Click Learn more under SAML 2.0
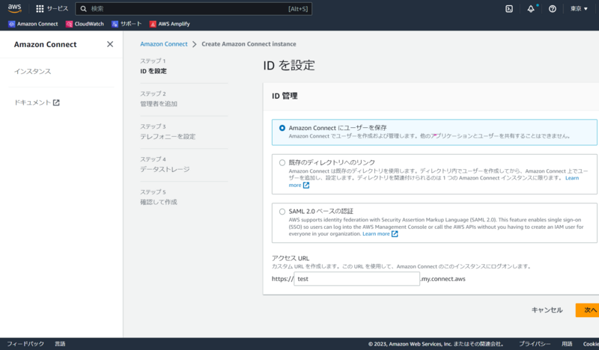Image resolution: width=599 pixels, height=350 pixels. pos(376,233)
